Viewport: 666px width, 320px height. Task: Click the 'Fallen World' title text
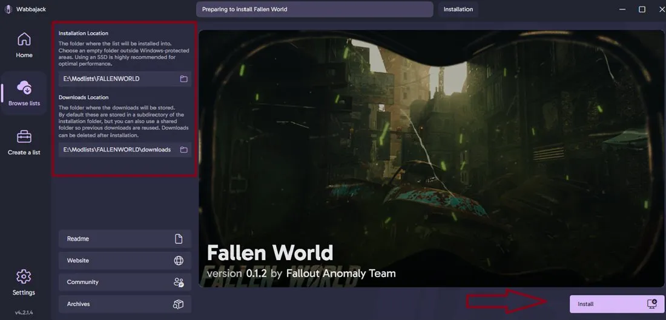pos(270,252)
